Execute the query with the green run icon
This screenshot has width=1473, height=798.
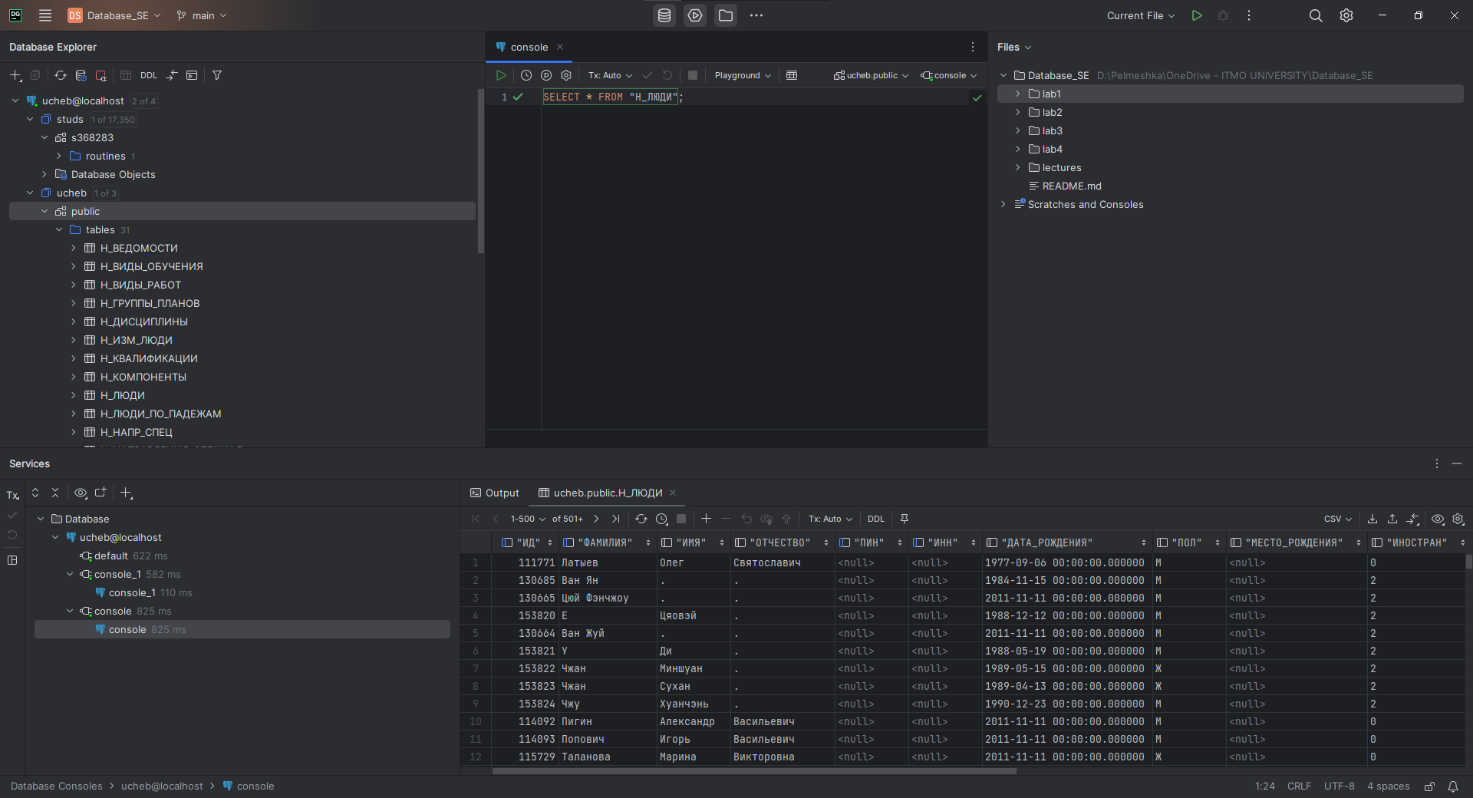tap(501, 75)
